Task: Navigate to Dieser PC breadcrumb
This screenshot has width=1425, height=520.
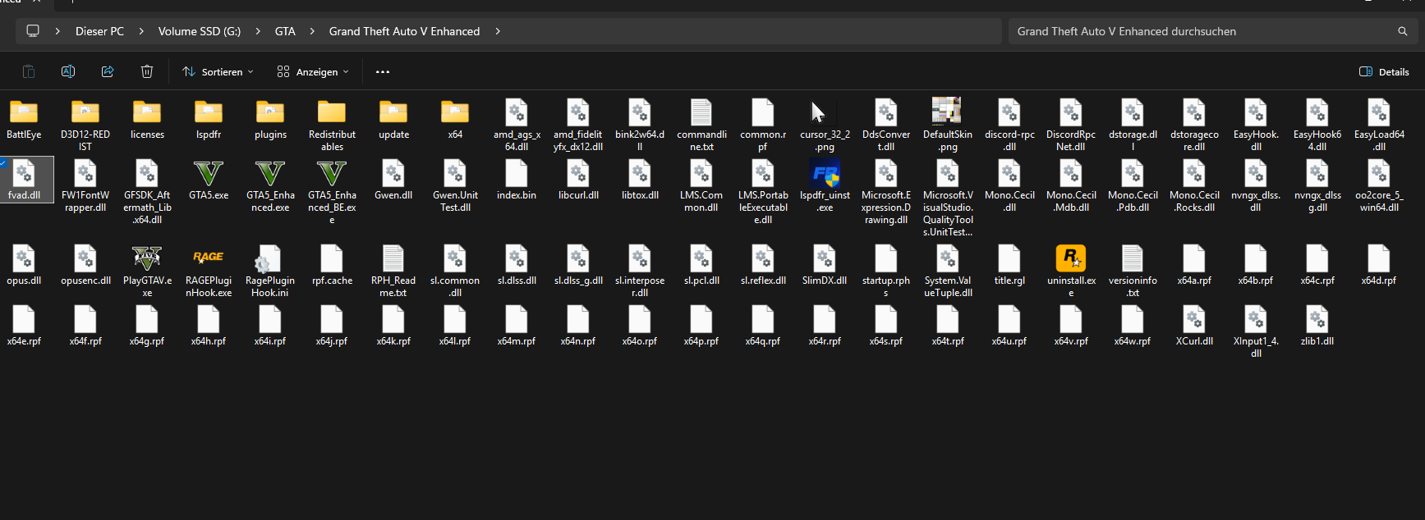Action: 99,31
